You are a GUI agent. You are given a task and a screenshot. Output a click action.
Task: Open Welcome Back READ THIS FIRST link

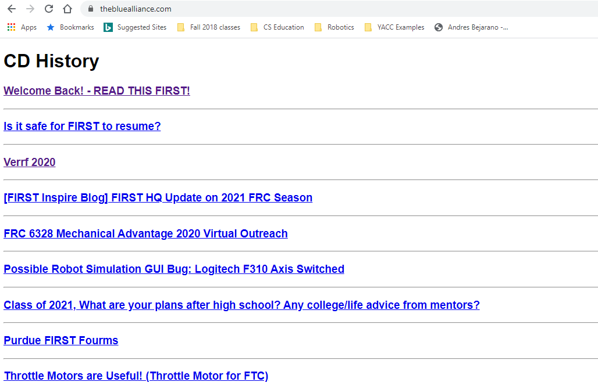coord(97,91)
